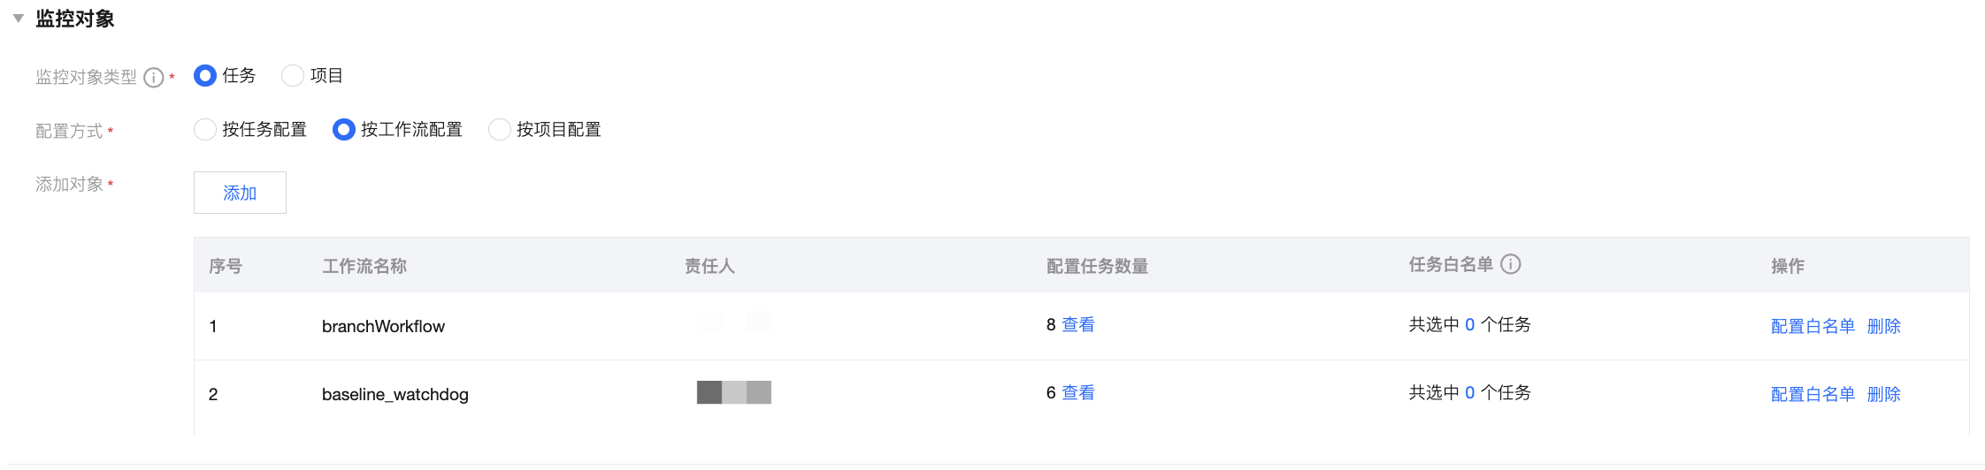Screen dimensions: 1985x470
Task: View tasks for baseline_watchdog via 查看
Action: [1078, 393]
